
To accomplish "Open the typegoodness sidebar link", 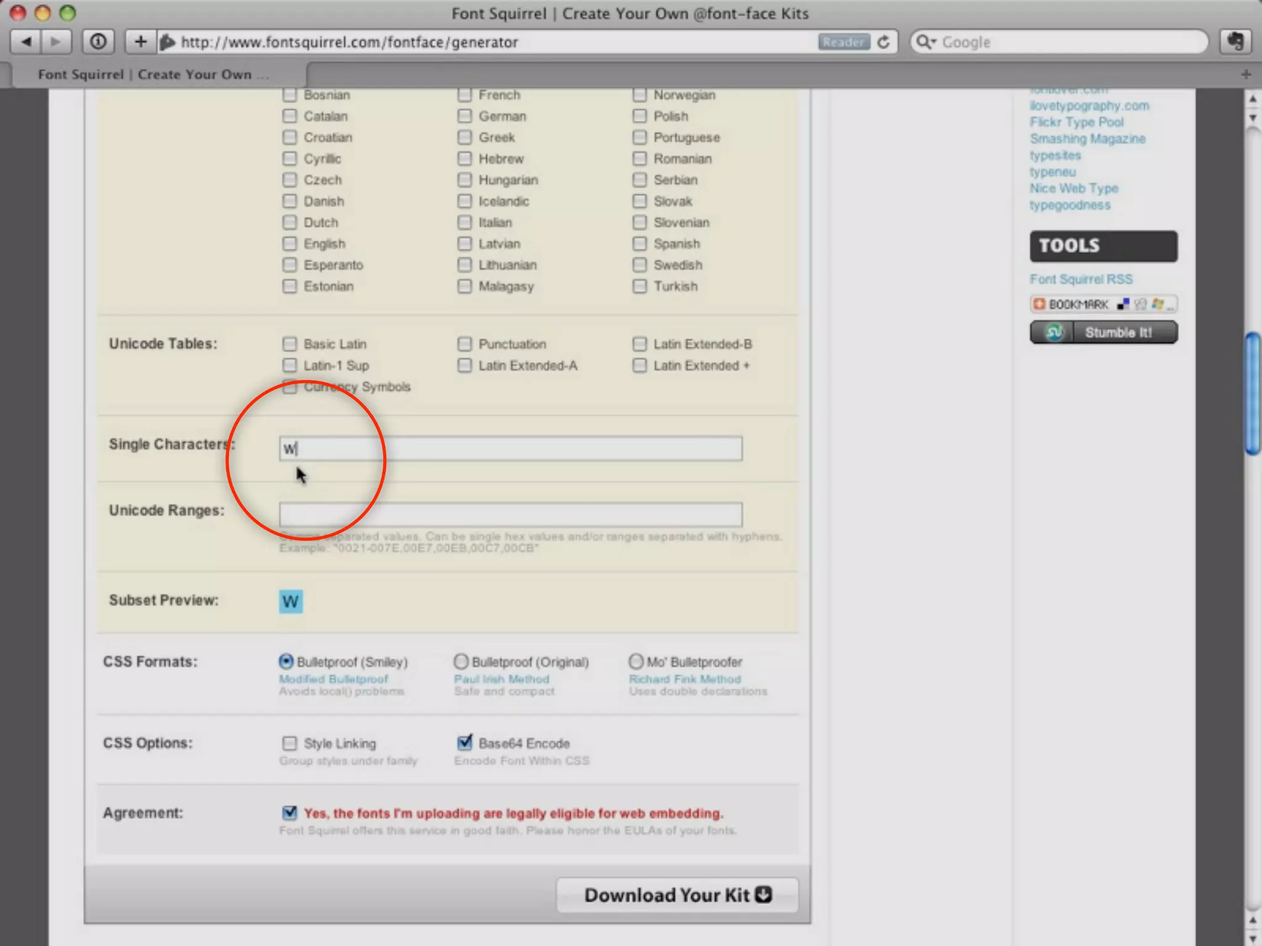I will [1070, 205].
